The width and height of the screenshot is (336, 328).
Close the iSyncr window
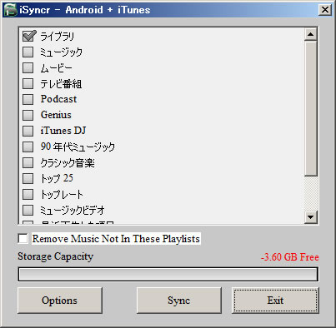[325, 10]
